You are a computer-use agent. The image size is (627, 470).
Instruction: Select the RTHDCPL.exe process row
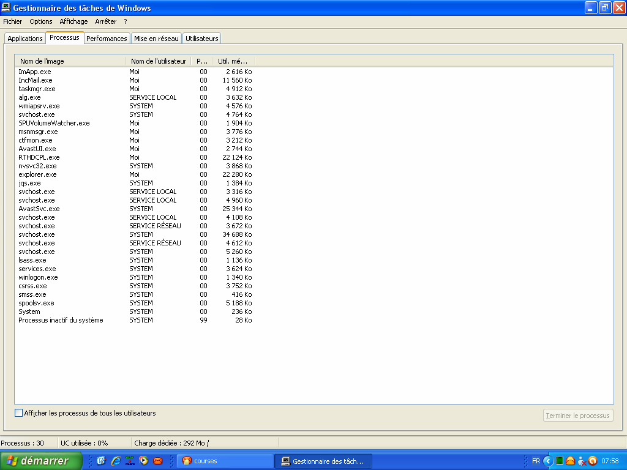coord(135,157)
